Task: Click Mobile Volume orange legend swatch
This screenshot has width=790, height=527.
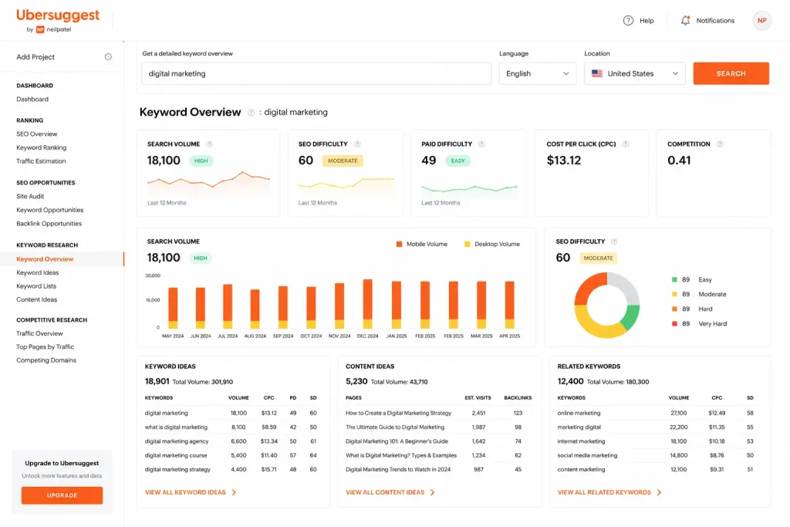Action: pos(399,245)
